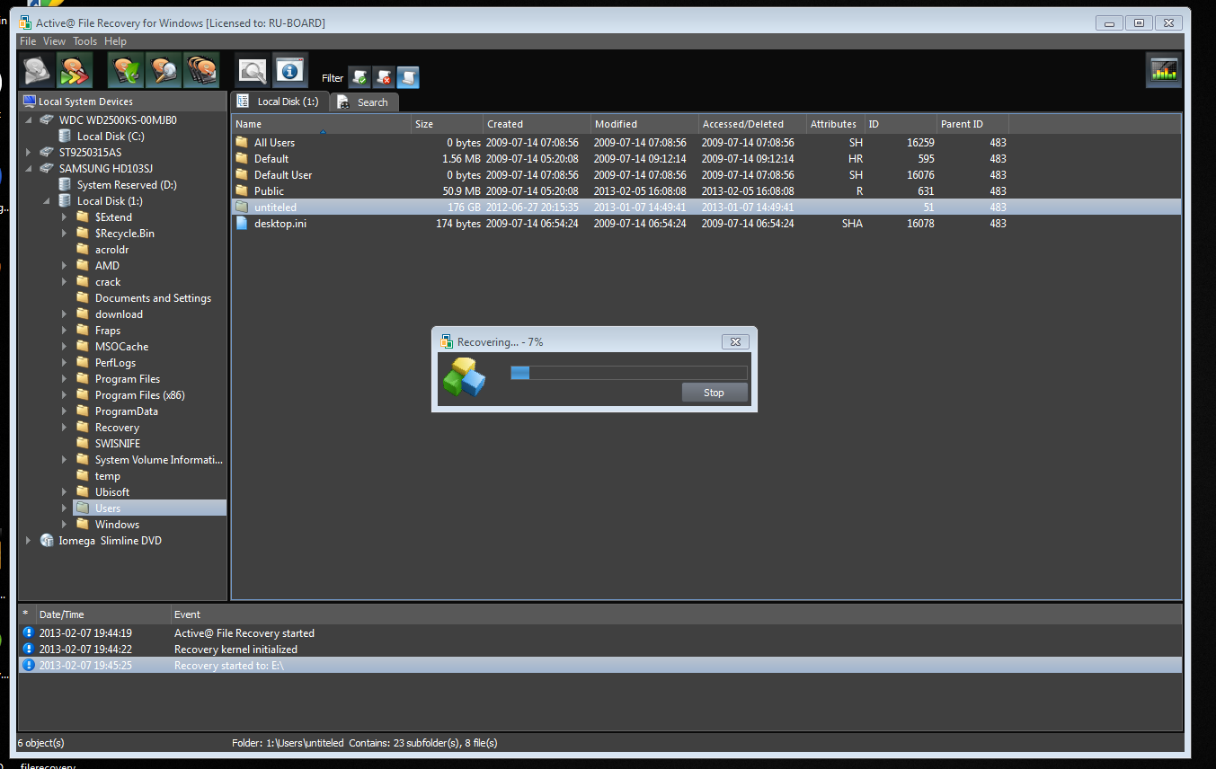Sort by Parent ID column header
This screenshot has width=1216, height=769.
[x=972, y=124]
